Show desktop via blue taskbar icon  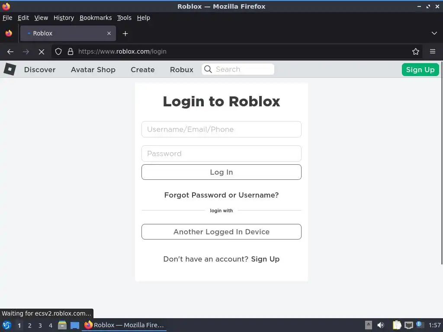[74, 325]
